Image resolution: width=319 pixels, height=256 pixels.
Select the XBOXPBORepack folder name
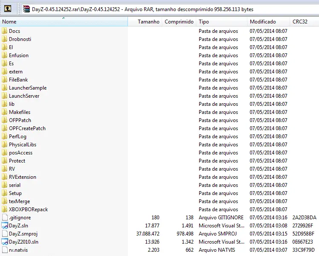point(29,209)
